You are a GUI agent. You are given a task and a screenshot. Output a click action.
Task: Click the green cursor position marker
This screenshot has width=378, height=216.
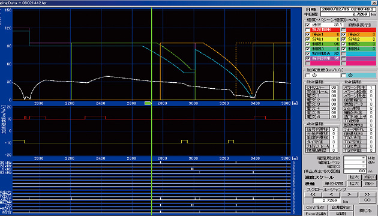(x=148, y=103)
